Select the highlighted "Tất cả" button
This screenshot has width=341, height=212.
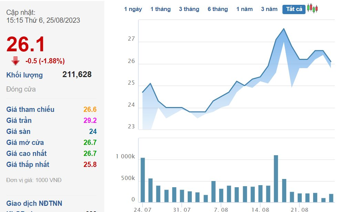294,9
